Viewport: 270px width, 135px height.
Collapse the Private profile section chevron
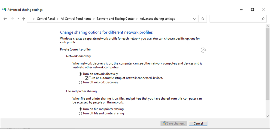click(203, 50)
